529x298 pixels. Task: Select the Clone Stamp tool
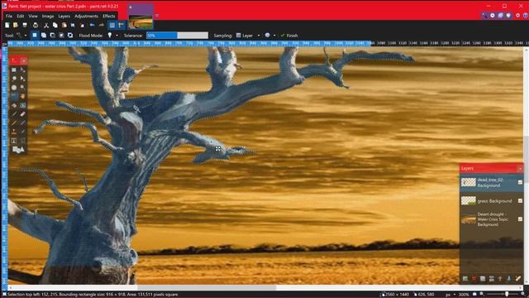coord(14,132)
